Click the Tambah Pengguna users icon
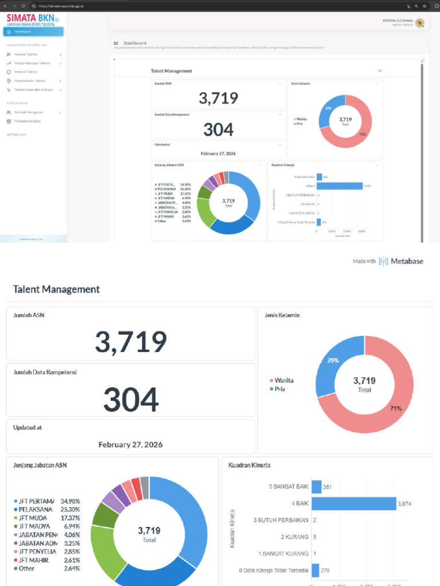 click(9, 112)
